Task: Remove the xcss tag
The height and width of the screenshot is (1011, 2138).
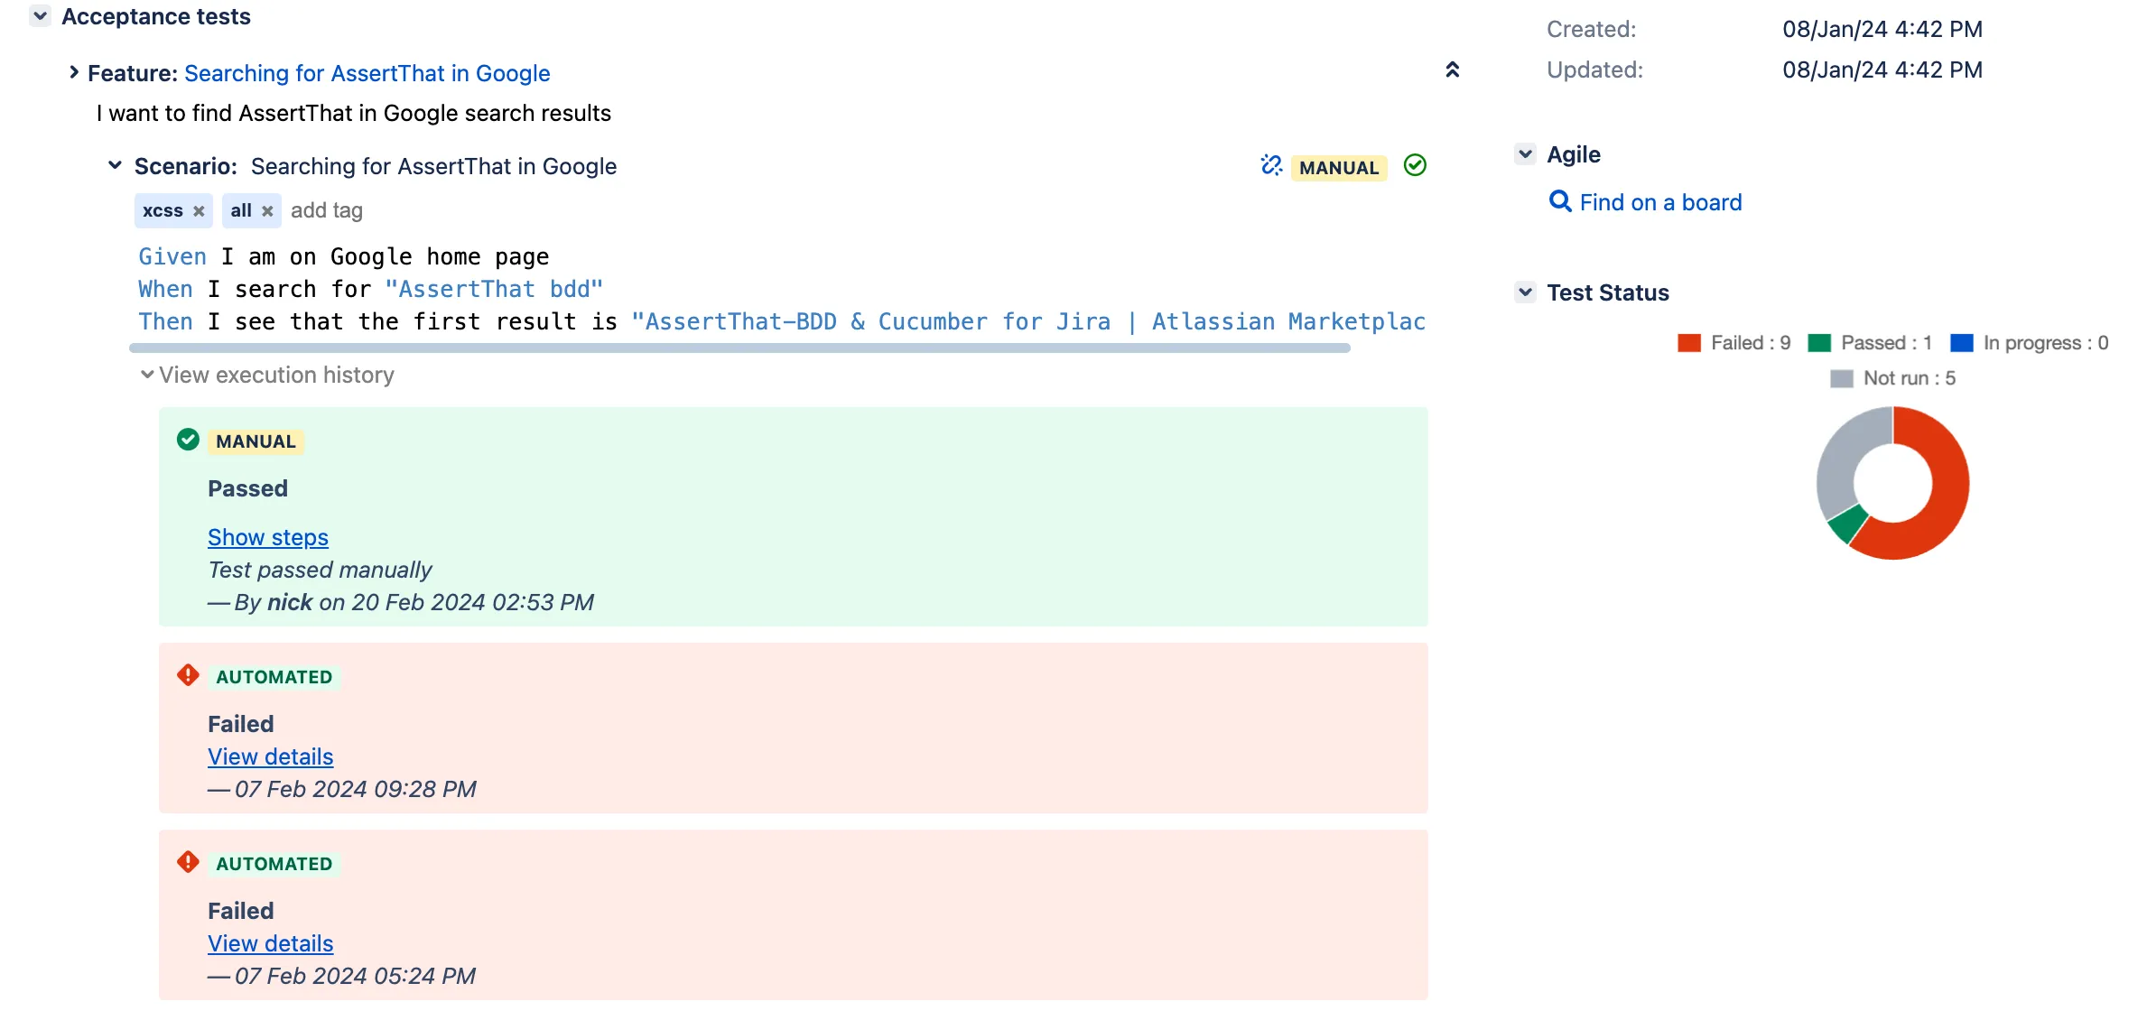Action: [x=199, y=210]
